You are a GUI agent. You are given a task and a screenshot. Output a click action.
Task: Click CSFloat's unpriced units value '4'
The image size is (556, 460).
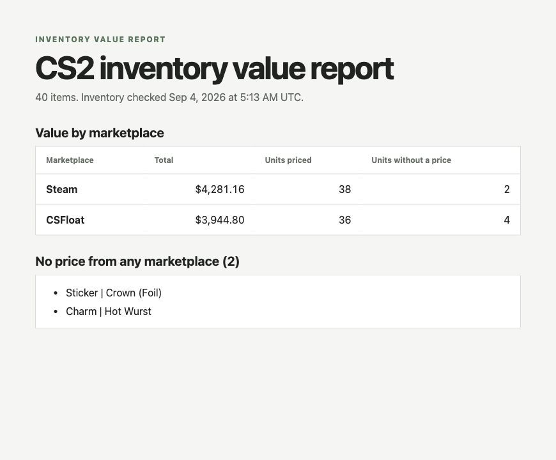(x=507, y=220)
